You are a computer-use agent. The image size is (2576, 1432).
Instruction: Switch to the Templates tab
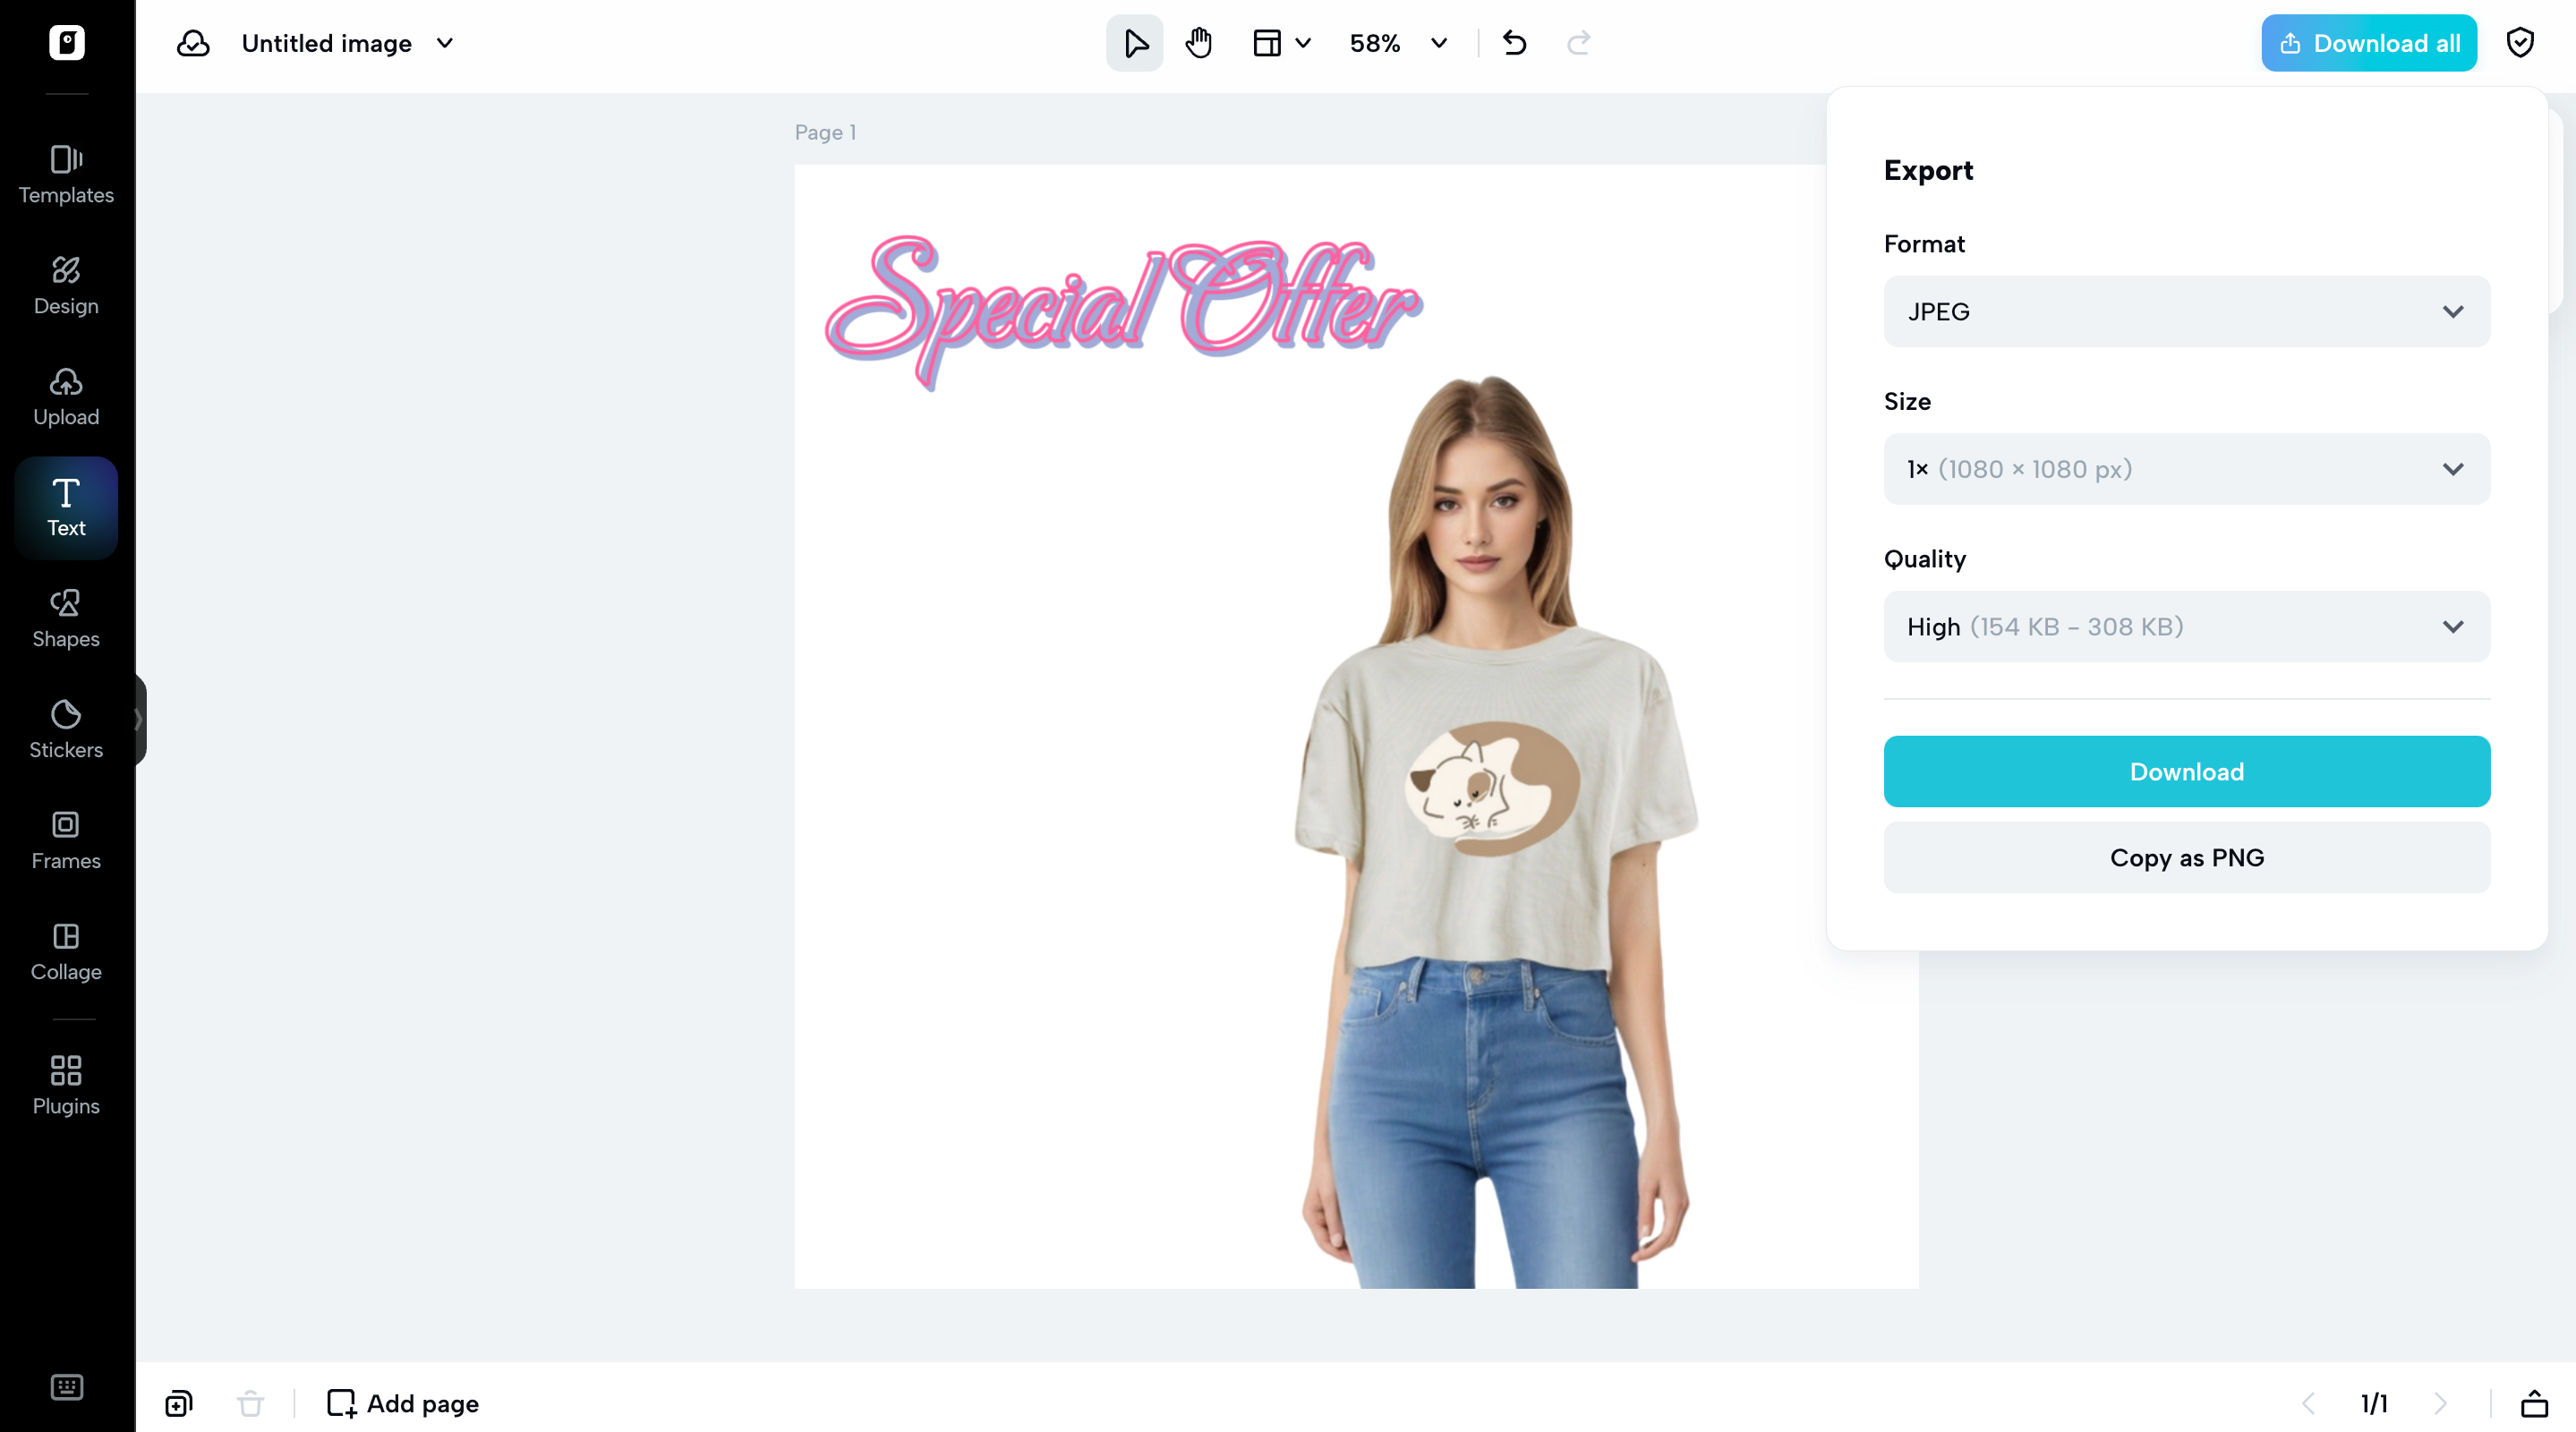point(66,174)
